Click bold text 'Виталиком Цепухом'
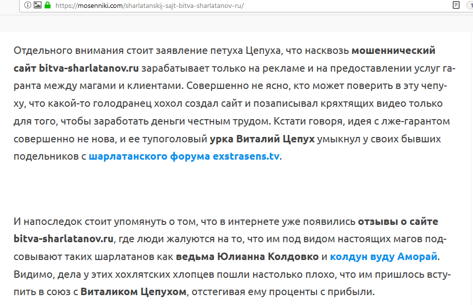This screenshot has width=473, height=305. tap(133, 292)
